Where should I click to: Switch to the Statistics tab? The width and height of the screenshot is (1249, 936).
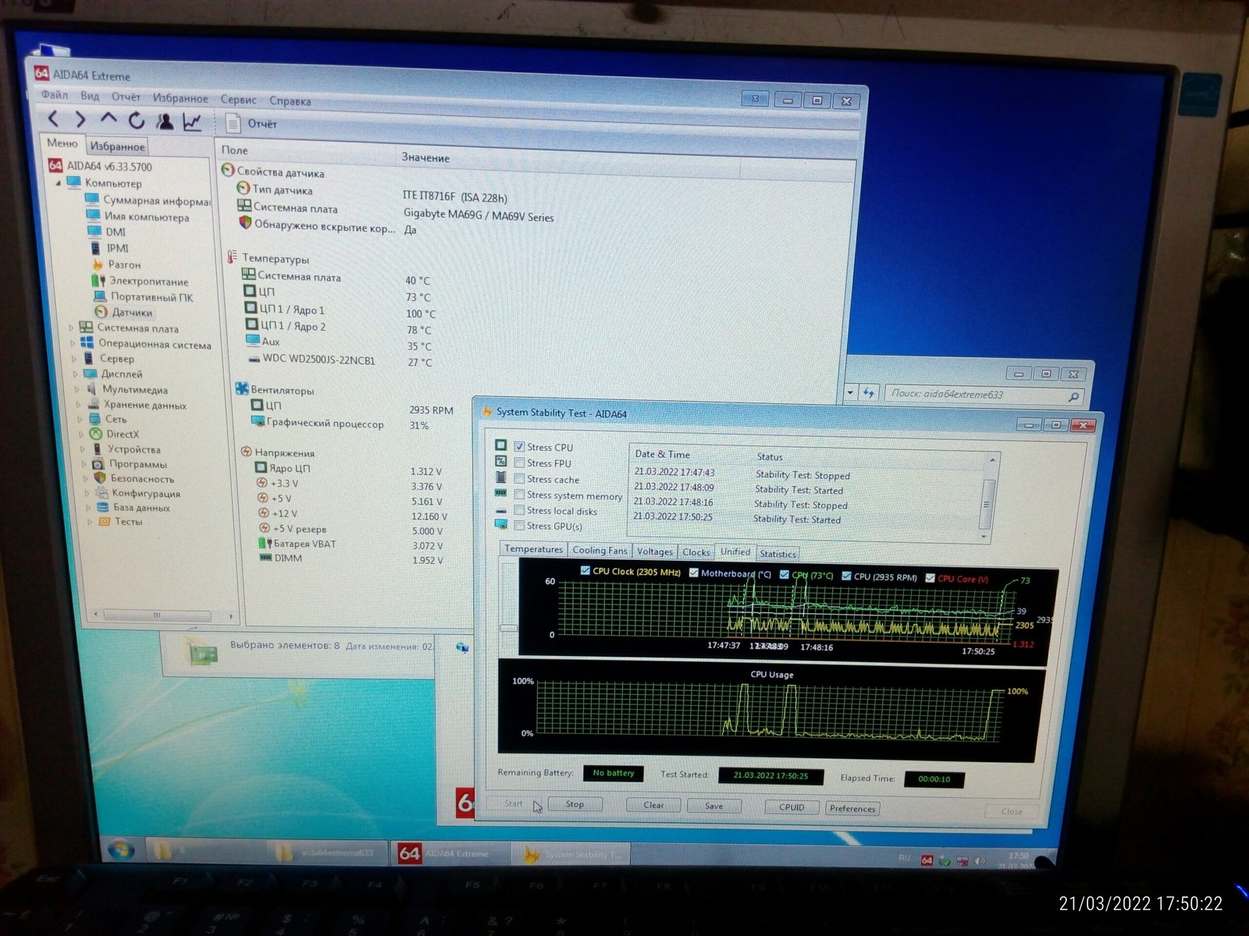778,554
